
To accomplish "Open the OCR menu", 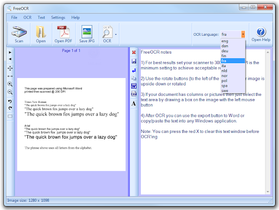I will 27,17.
